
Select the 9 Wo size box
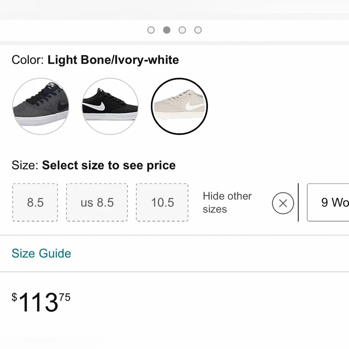(328, 202)
